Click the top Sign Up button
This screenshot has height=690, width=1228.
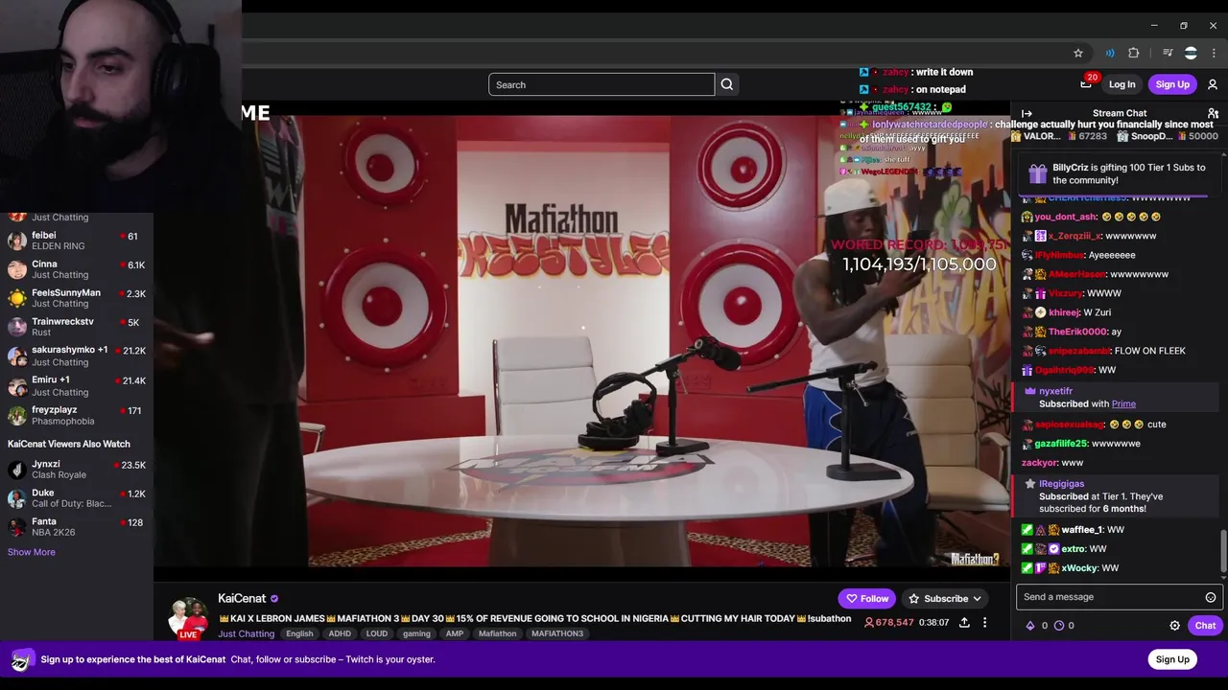point(1172,84)
